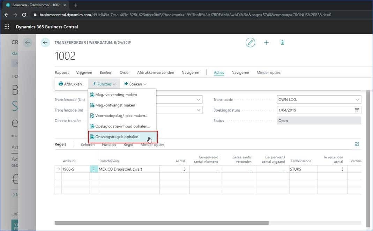Open the Vrijgeven menu

pyautogui.click(x=84, y=73)
